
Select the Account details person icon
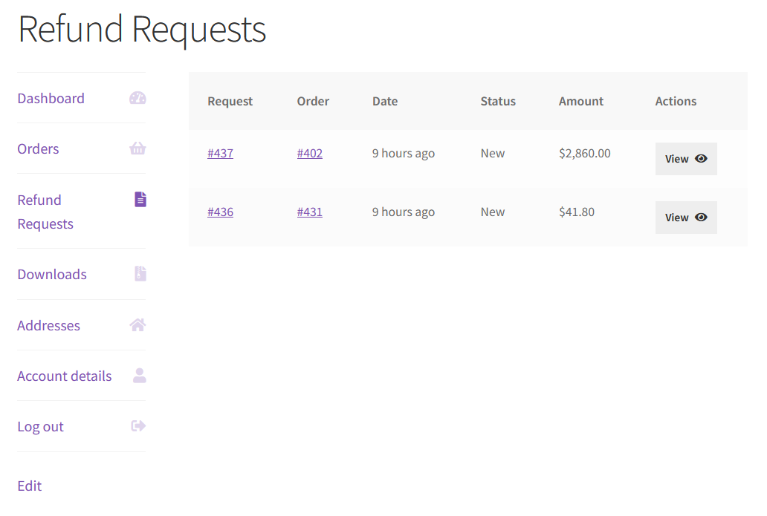[x=139, y=376]
